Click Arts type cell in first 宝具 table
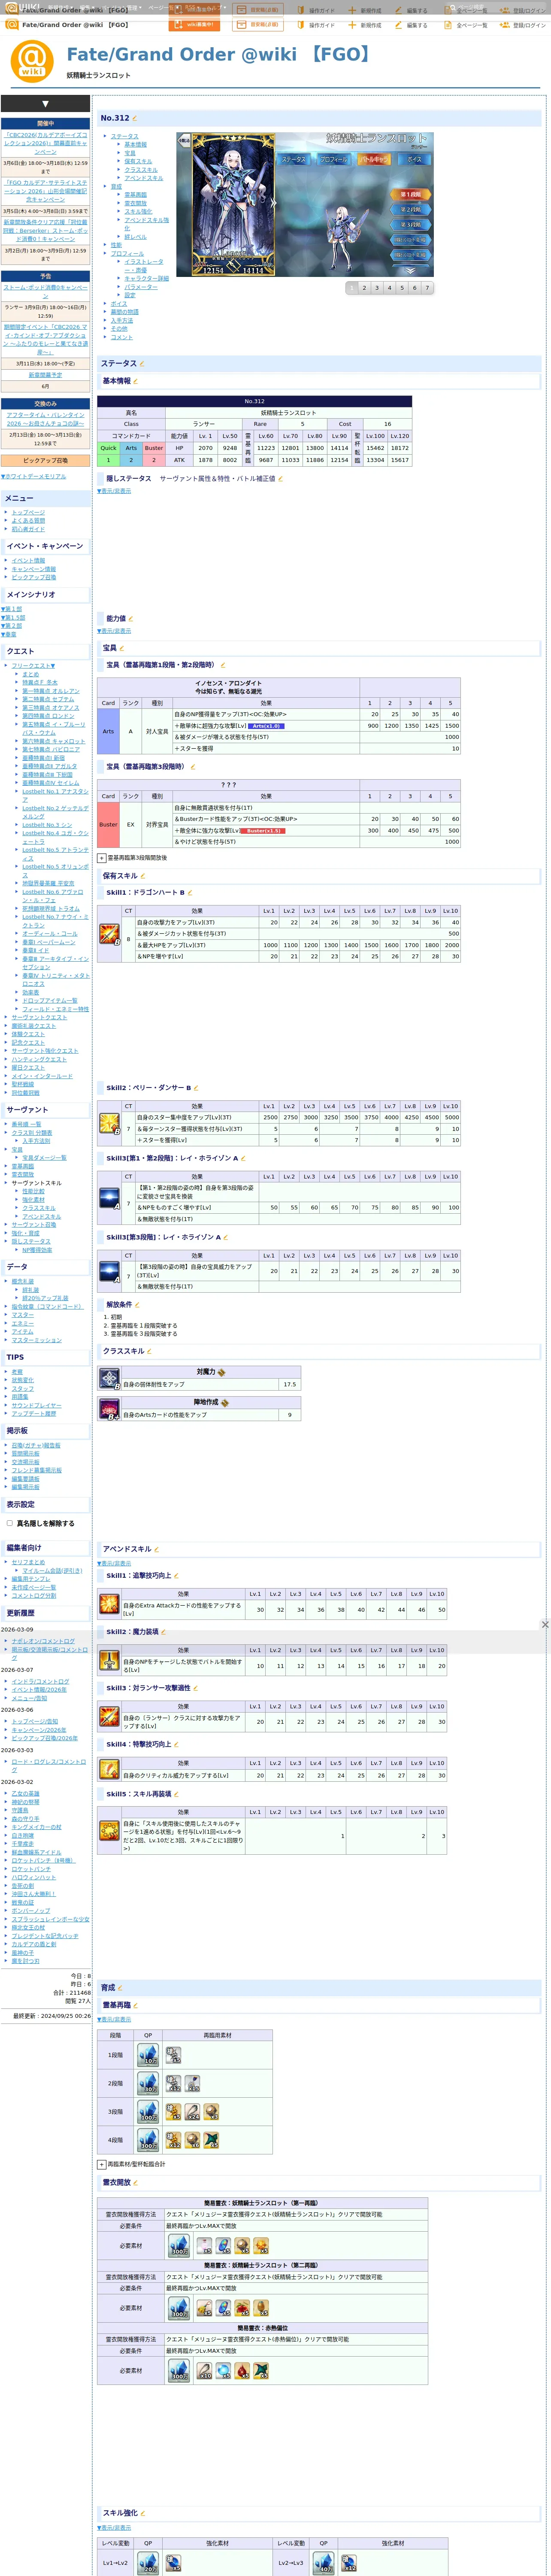 108,731
